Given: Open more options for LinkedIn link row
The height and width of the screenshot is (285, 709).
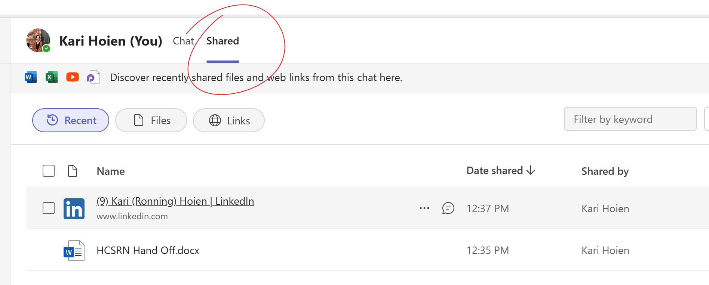Looking at the screenshot, I should 424,208.
